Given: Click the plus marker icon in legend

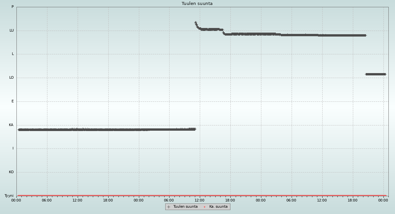Looking at the screenshot, I should [169, 207].
